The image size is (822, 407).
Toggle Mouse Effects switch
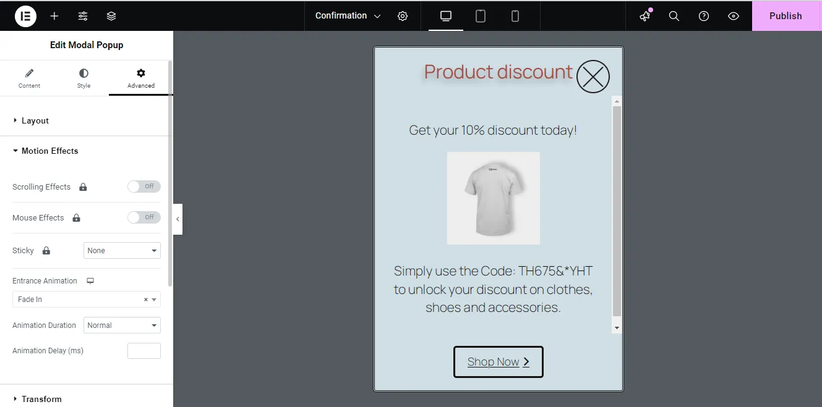tap(144, 217)
